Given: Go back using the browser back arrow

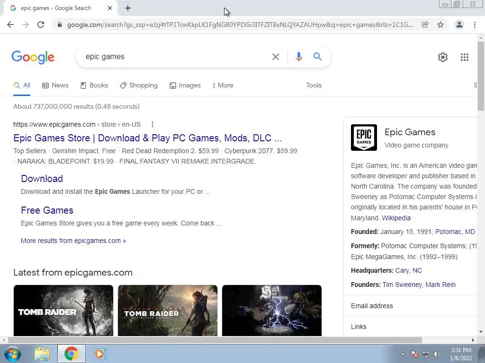Looking at the screenshot, I should (10, 25).
